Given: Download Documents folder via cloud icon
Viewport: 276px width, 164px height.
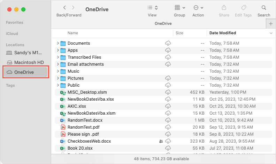Looking at the screenshot, I should point(168,43).
